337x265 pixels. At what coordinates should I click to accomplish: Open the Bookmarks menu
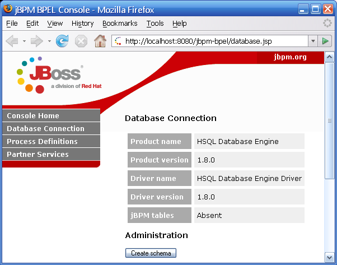tap(120, 23)
